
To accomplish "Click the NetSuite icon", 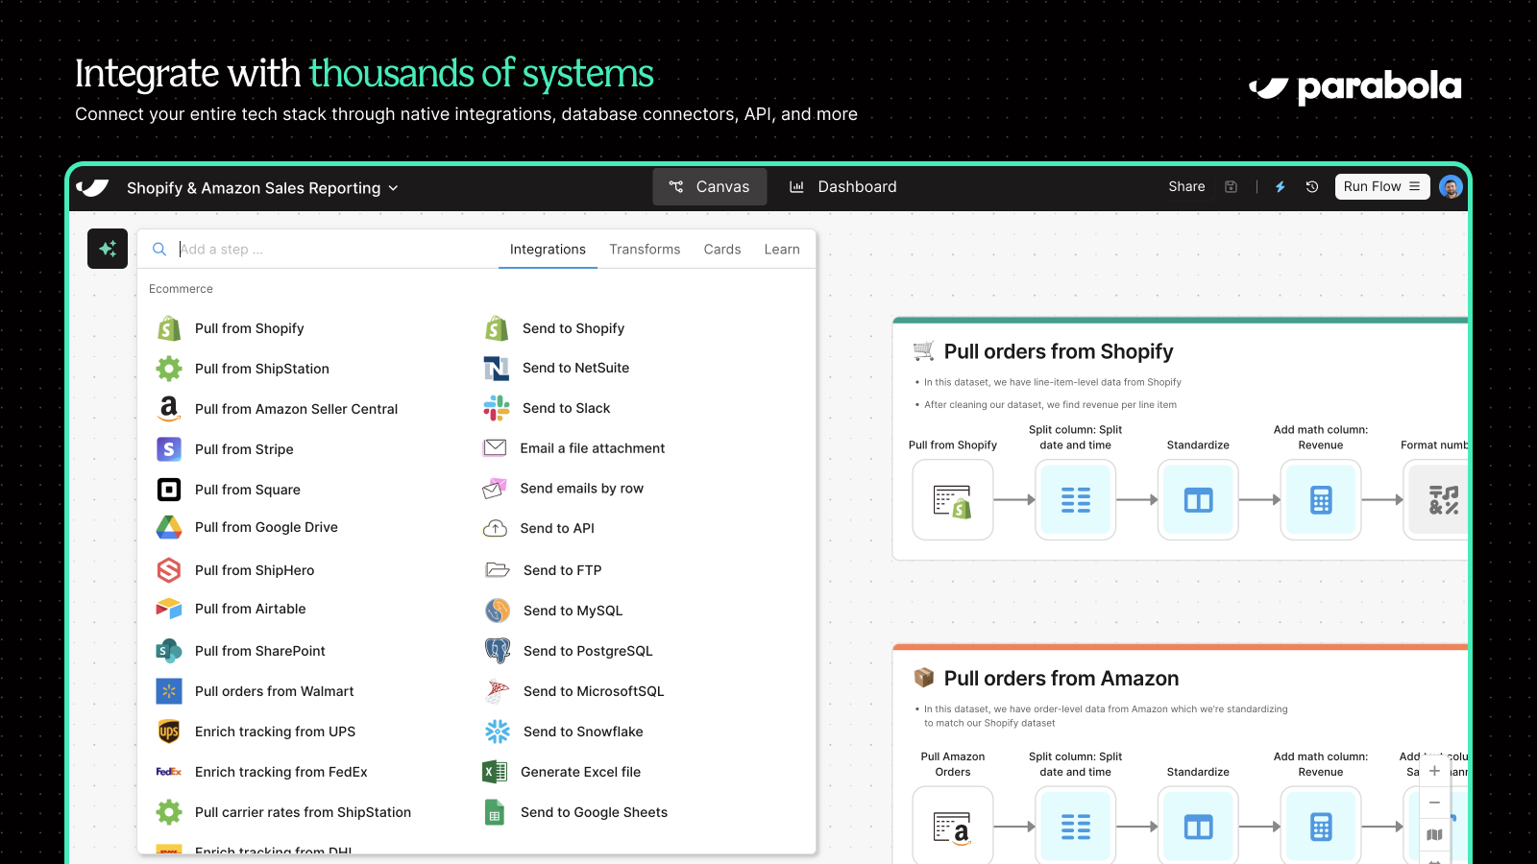I will click(496, 368).
